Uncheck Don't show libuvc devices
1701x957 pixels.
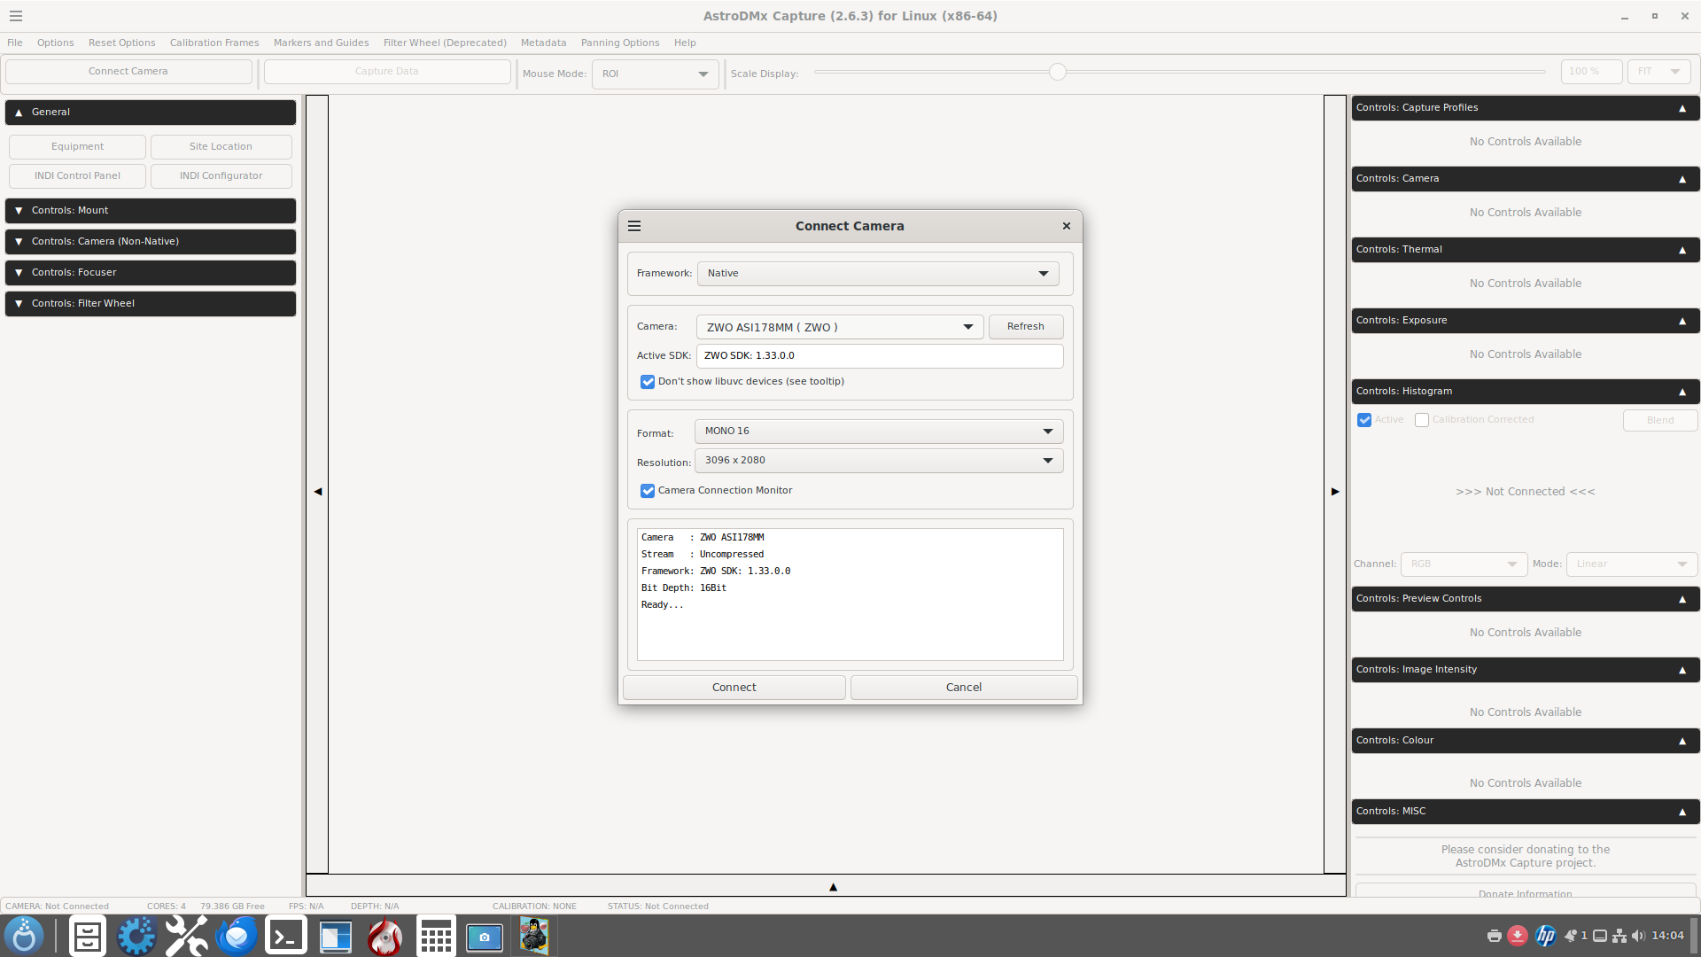(648, 382)
